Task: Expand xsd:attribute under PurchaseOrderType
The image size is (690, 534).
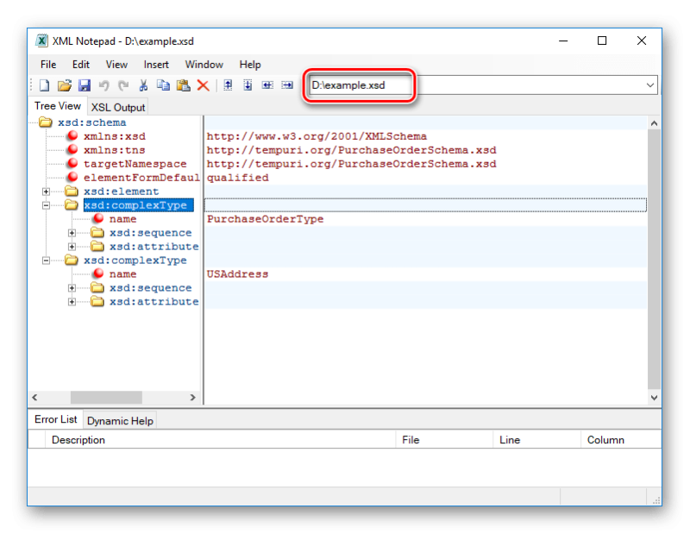Action: [72, 247]
